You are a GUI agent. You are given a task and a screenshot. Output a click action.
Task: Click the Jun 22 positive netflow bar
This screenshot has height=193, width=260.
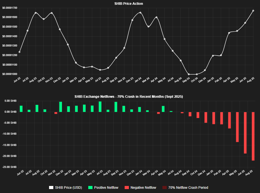click(x=21, y=109)
